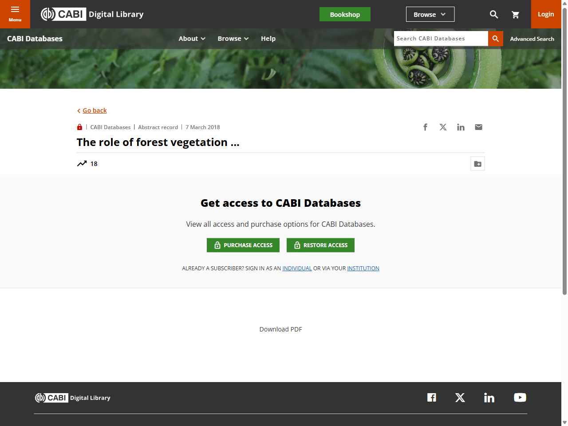The width and height of the screenshot is (568, 426).
Task: Open the Browse dropdown in the top header
Action: tap(430, 14)
